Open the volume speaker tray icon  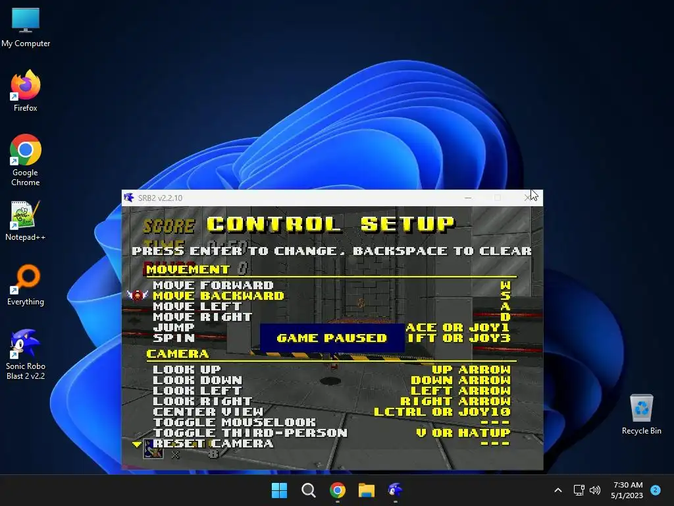point(595,490)
